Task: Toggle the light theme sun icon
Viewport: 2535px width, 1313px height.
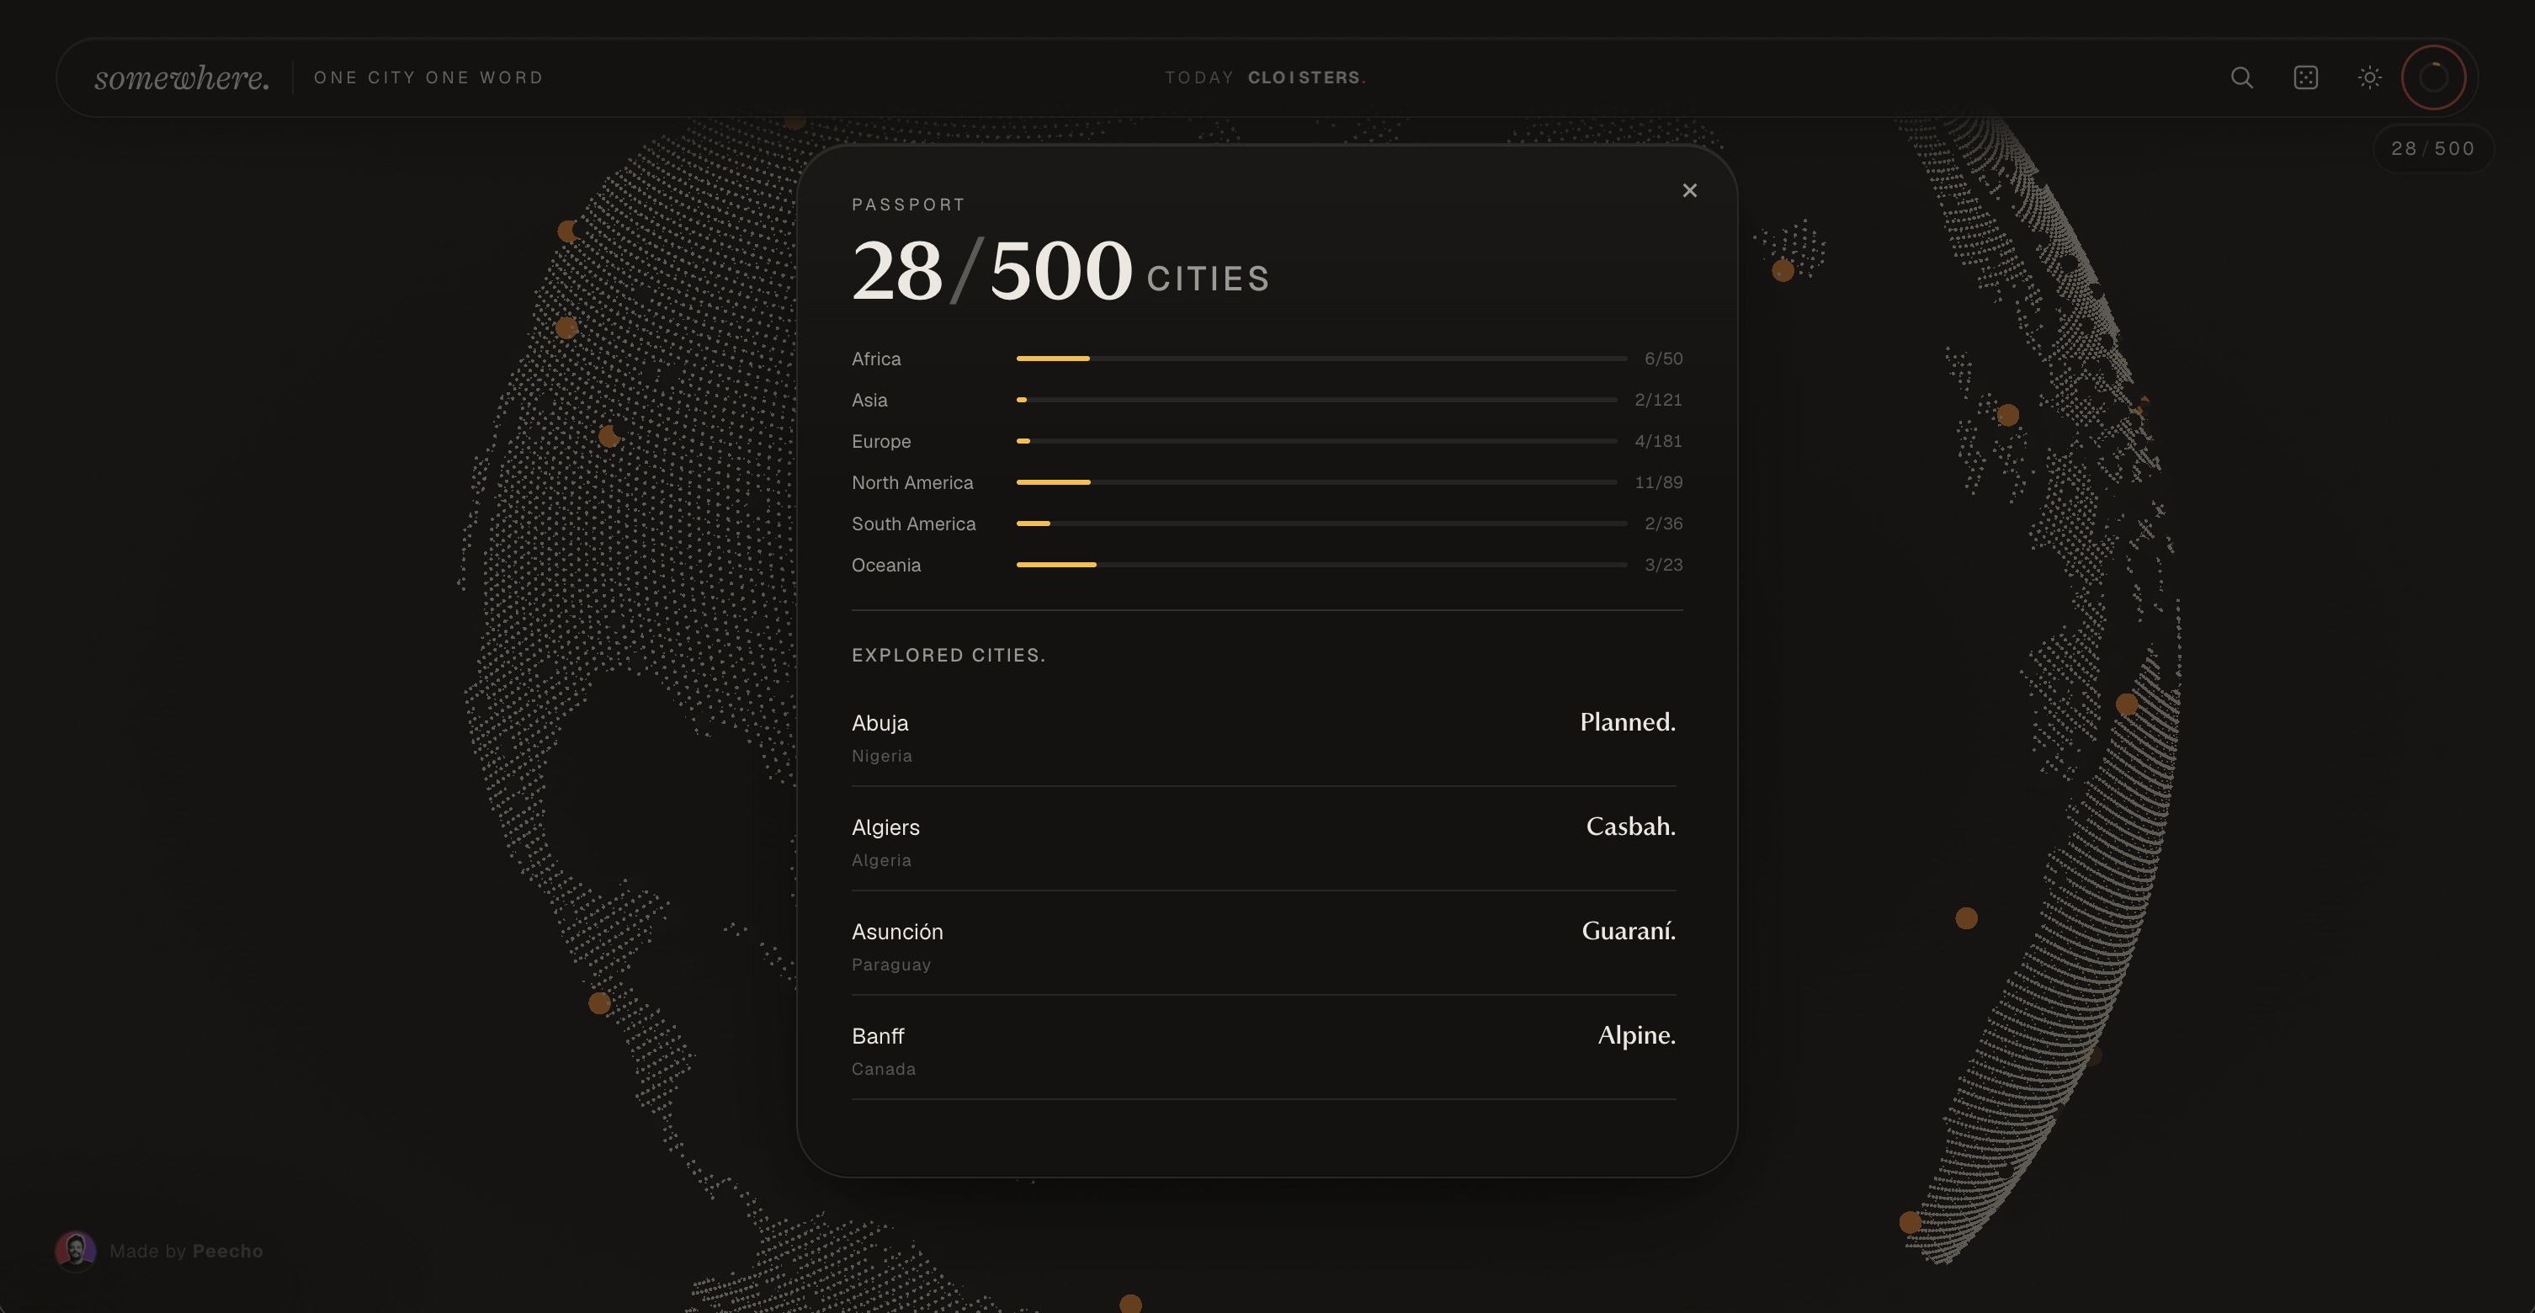Action: 2370,77
